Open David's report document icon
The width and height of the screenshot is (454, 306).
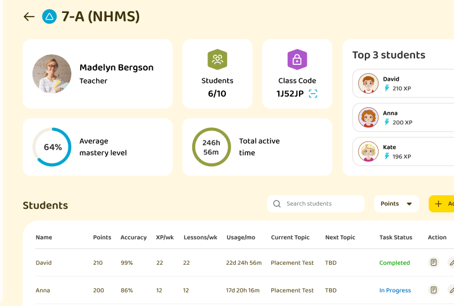pos(433,262)
